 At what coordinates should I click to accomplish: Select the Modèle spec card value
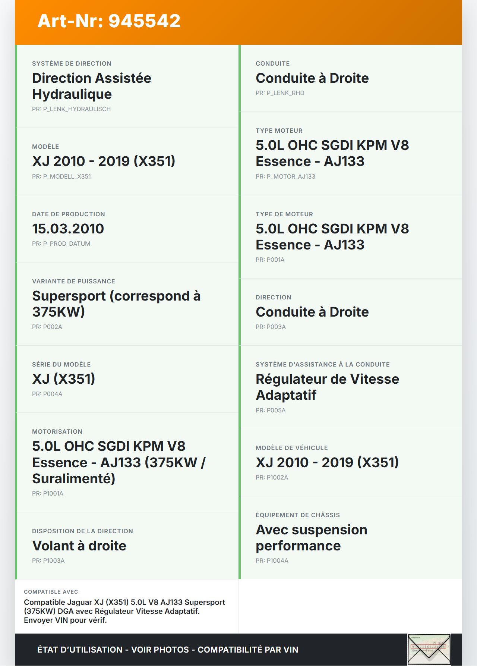click(x=104, y=161)
